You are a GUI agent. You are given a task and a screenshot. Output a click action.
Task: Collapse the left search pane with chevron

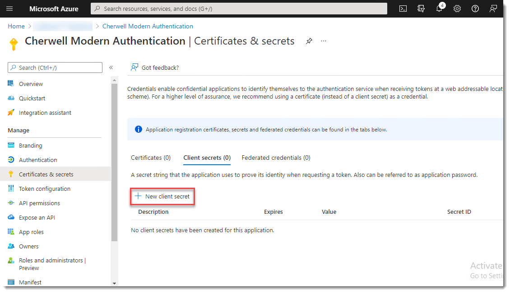(111, 67)
